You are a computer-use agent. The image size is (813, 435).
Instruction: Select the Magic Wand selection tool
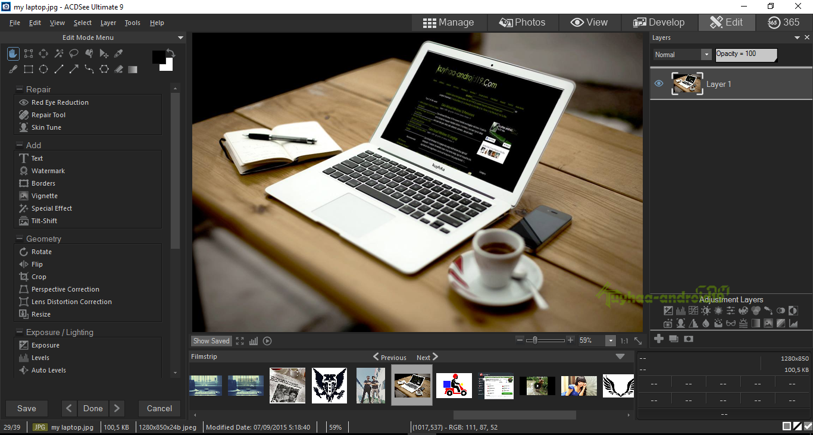pyautogui.click(x=58, y=54)
